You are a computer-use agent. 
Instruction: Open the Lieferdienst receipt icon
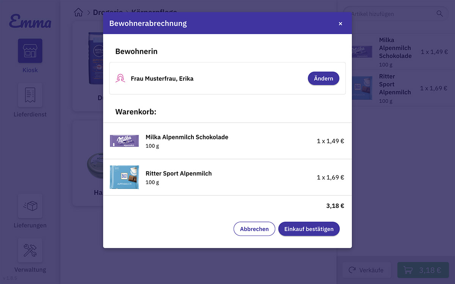tap(30, 95)
